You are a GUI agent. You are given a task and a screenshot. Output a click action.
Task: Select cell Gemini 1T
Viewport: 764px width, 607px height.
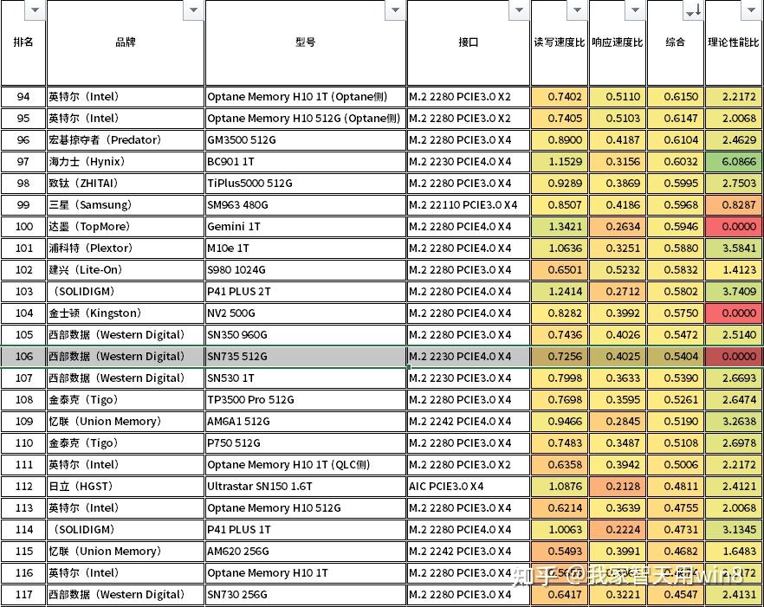point(306,227)
